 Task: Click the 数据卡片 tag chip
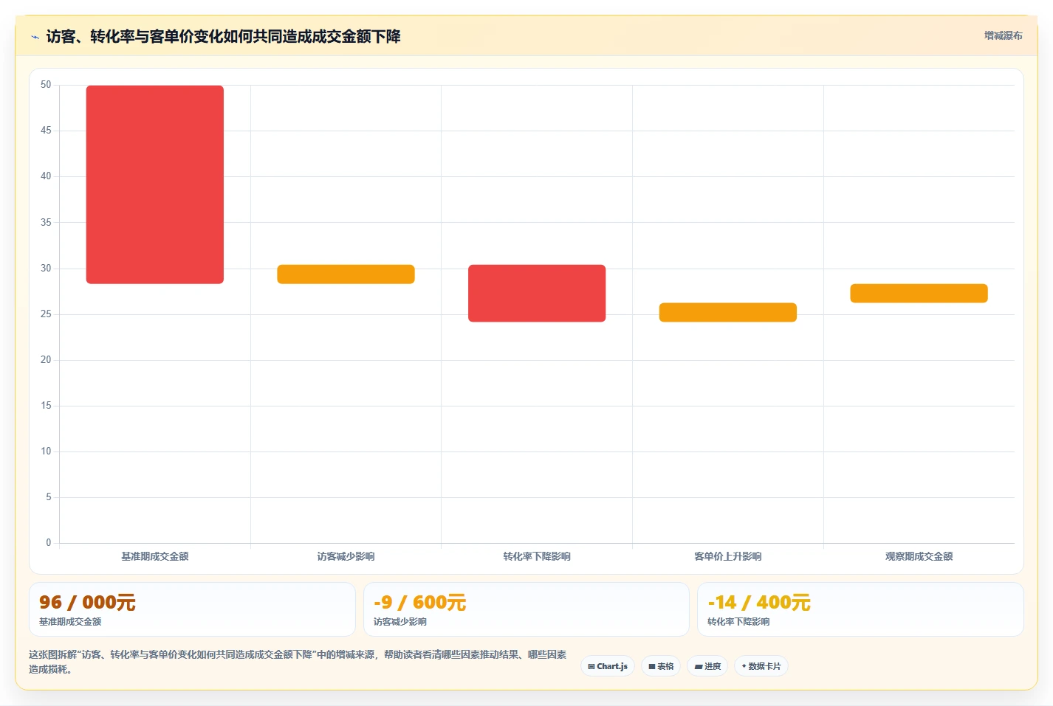pyautogui.click(x=761, y=666)
